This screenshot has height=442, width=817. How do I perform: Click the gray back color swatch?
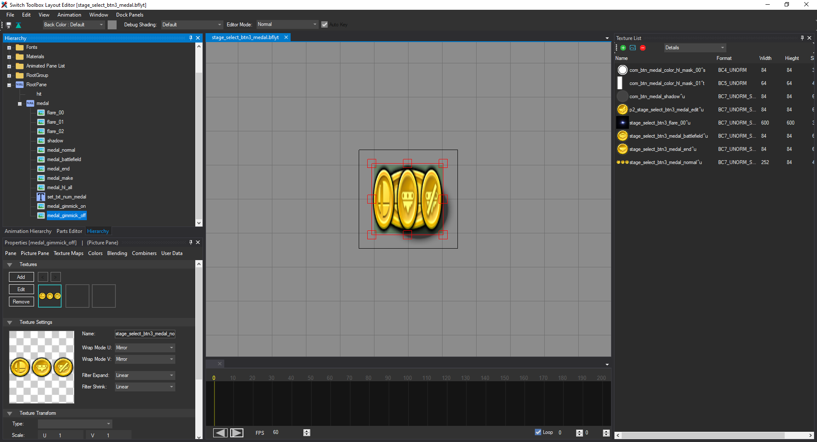click(x=112, y=25)
